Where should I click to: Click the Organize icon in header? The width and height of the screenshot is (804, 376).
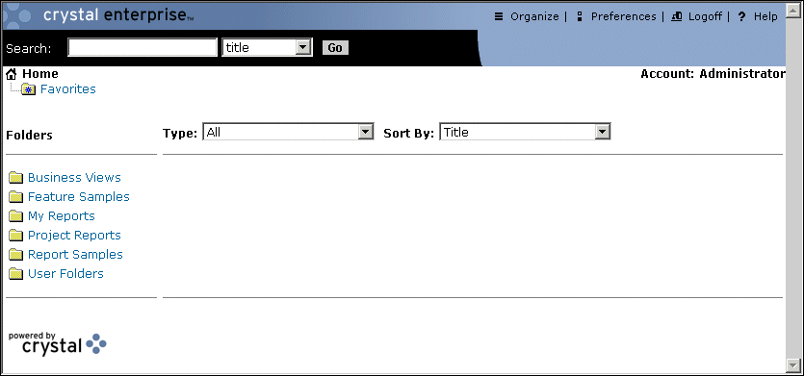tap(499, 17)
